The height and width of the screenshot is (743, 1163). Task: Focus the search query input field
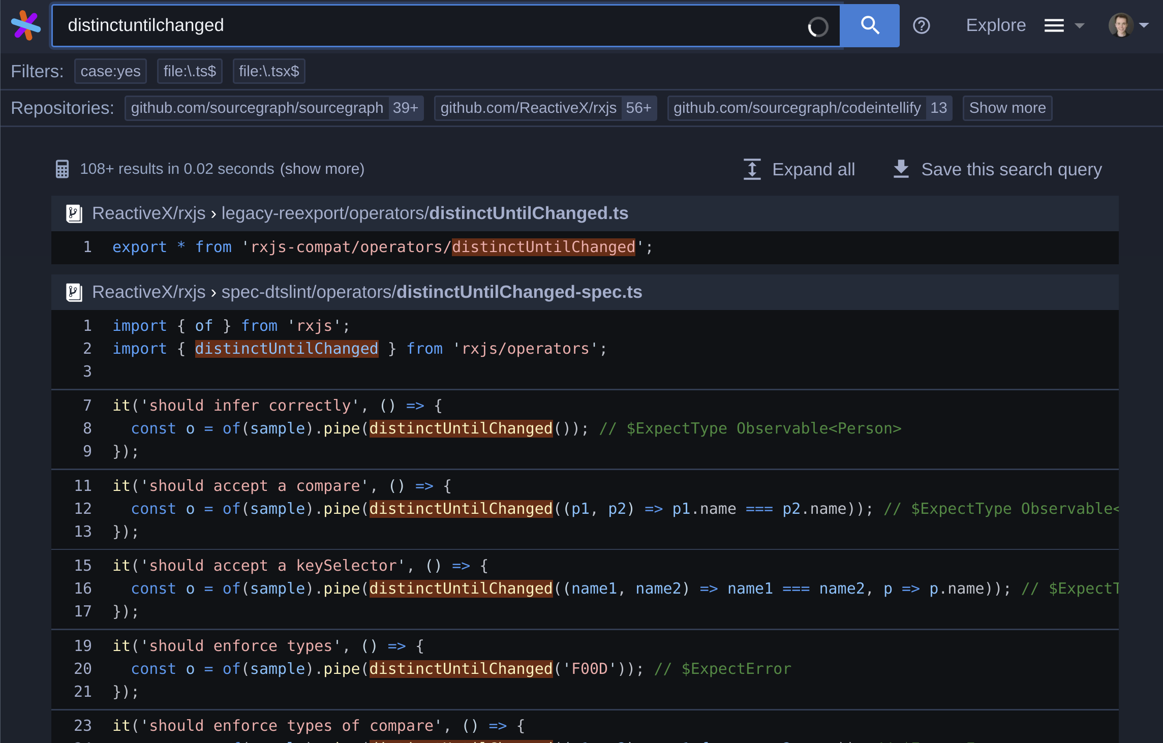(x=446, y=25)
